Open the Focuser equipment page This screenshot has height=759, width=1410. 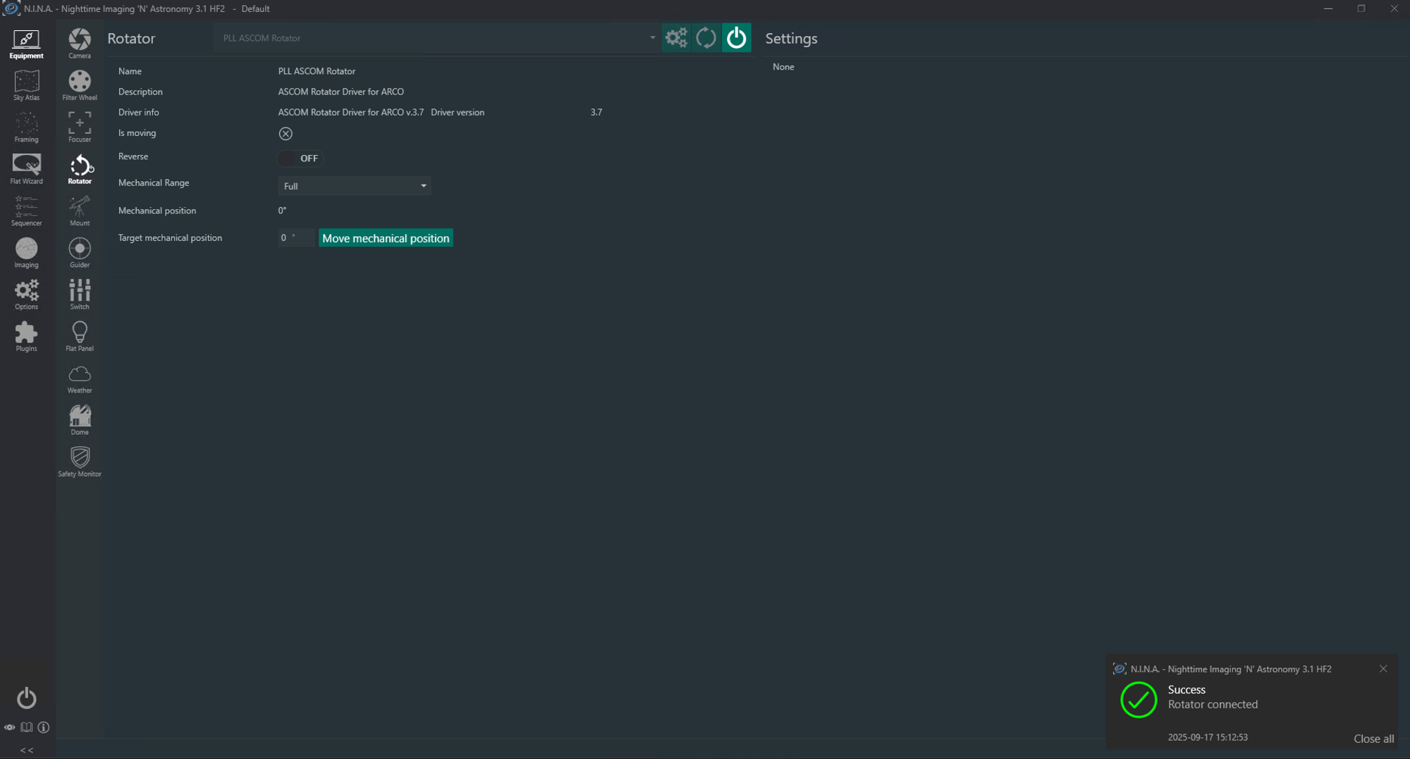[80, 127]
